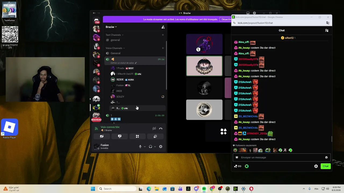Turn on camera in Discord voice panel

102,136
